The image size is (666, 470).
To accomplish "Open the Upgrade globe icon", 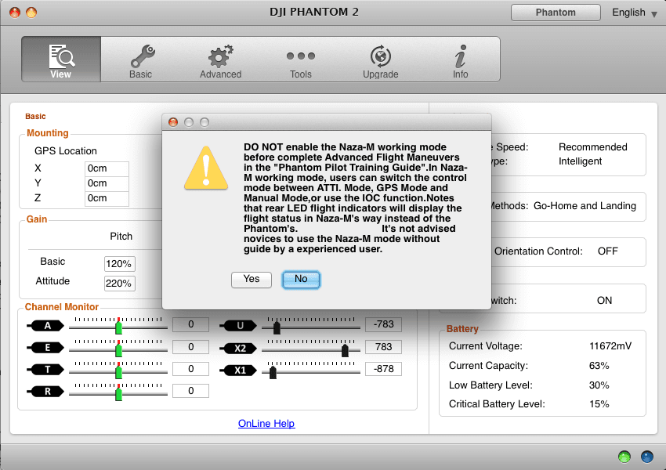I will click(x=381, y=56).
